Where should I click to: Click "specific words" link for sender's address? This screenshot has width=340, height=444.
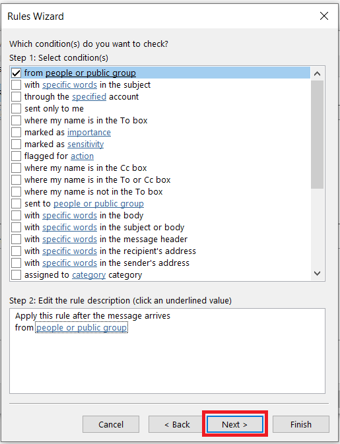pyautogui.click(x=70, y=263)
